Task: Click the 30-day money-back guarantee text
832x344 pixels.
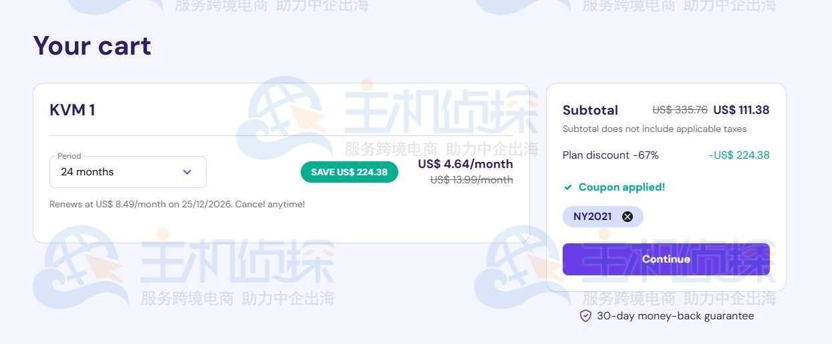Action: point(675,316)
